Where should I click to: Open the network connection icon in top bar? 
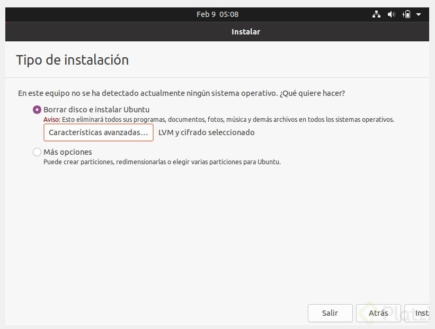(x=376, y=14)
